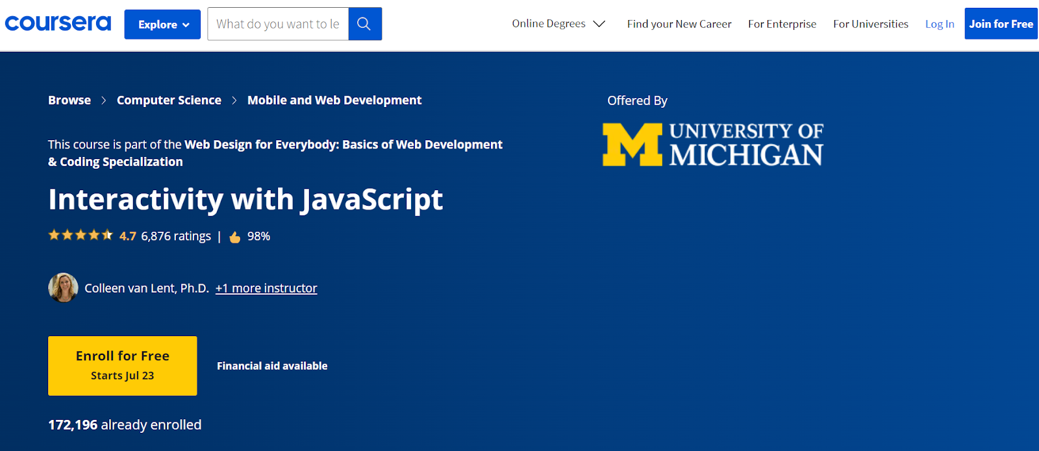Click the Coursera logo
The width and height of the screenshot is (1039, 451).
pyautogui.click(x=58, y=23)
